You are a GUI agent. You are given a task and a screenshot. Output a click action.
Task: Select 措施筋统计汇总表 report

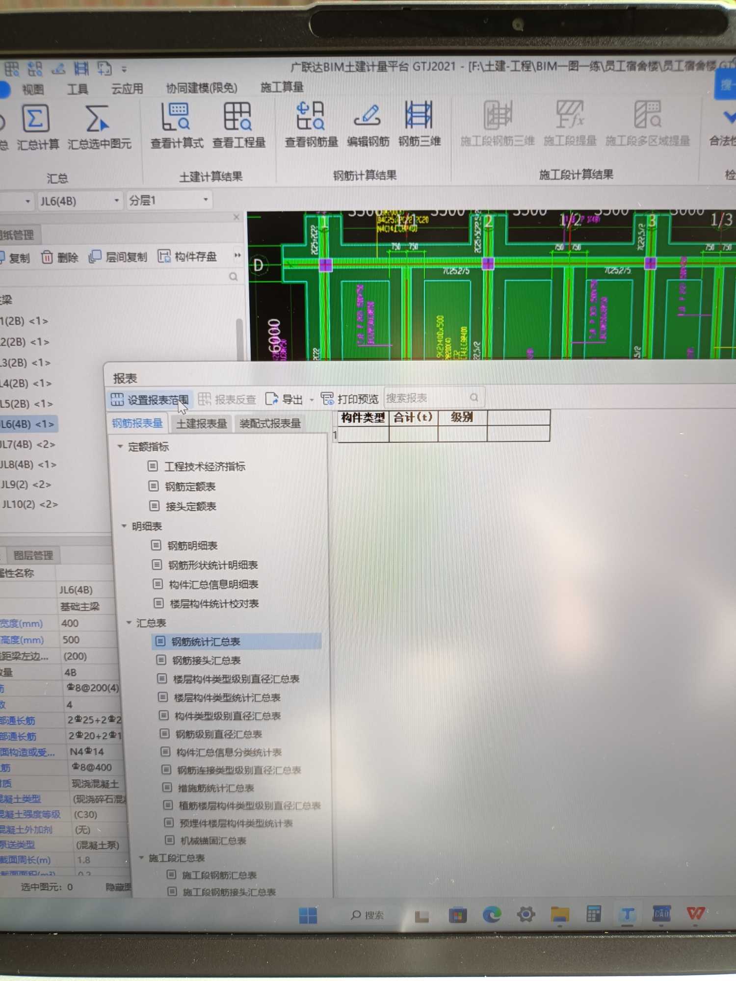click(209, 788)
